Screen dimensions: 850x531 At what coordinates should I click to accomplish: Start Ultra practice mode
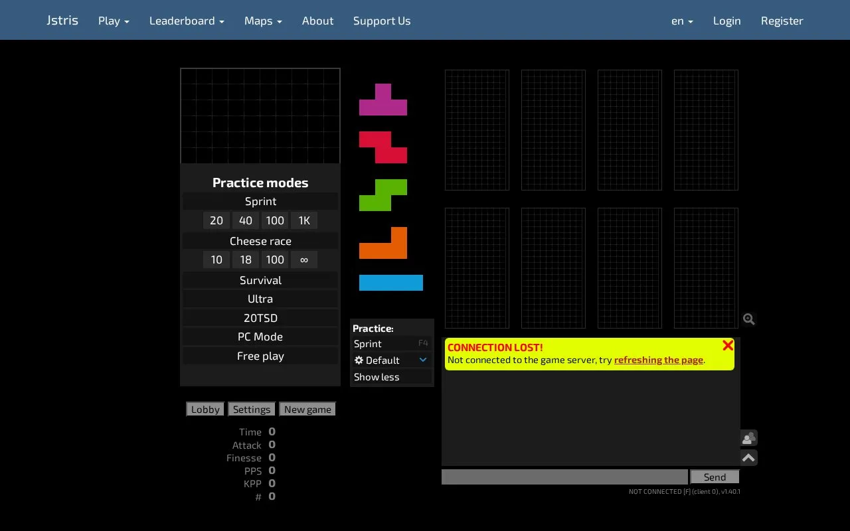pyautogui.click(x=260, y=299)
